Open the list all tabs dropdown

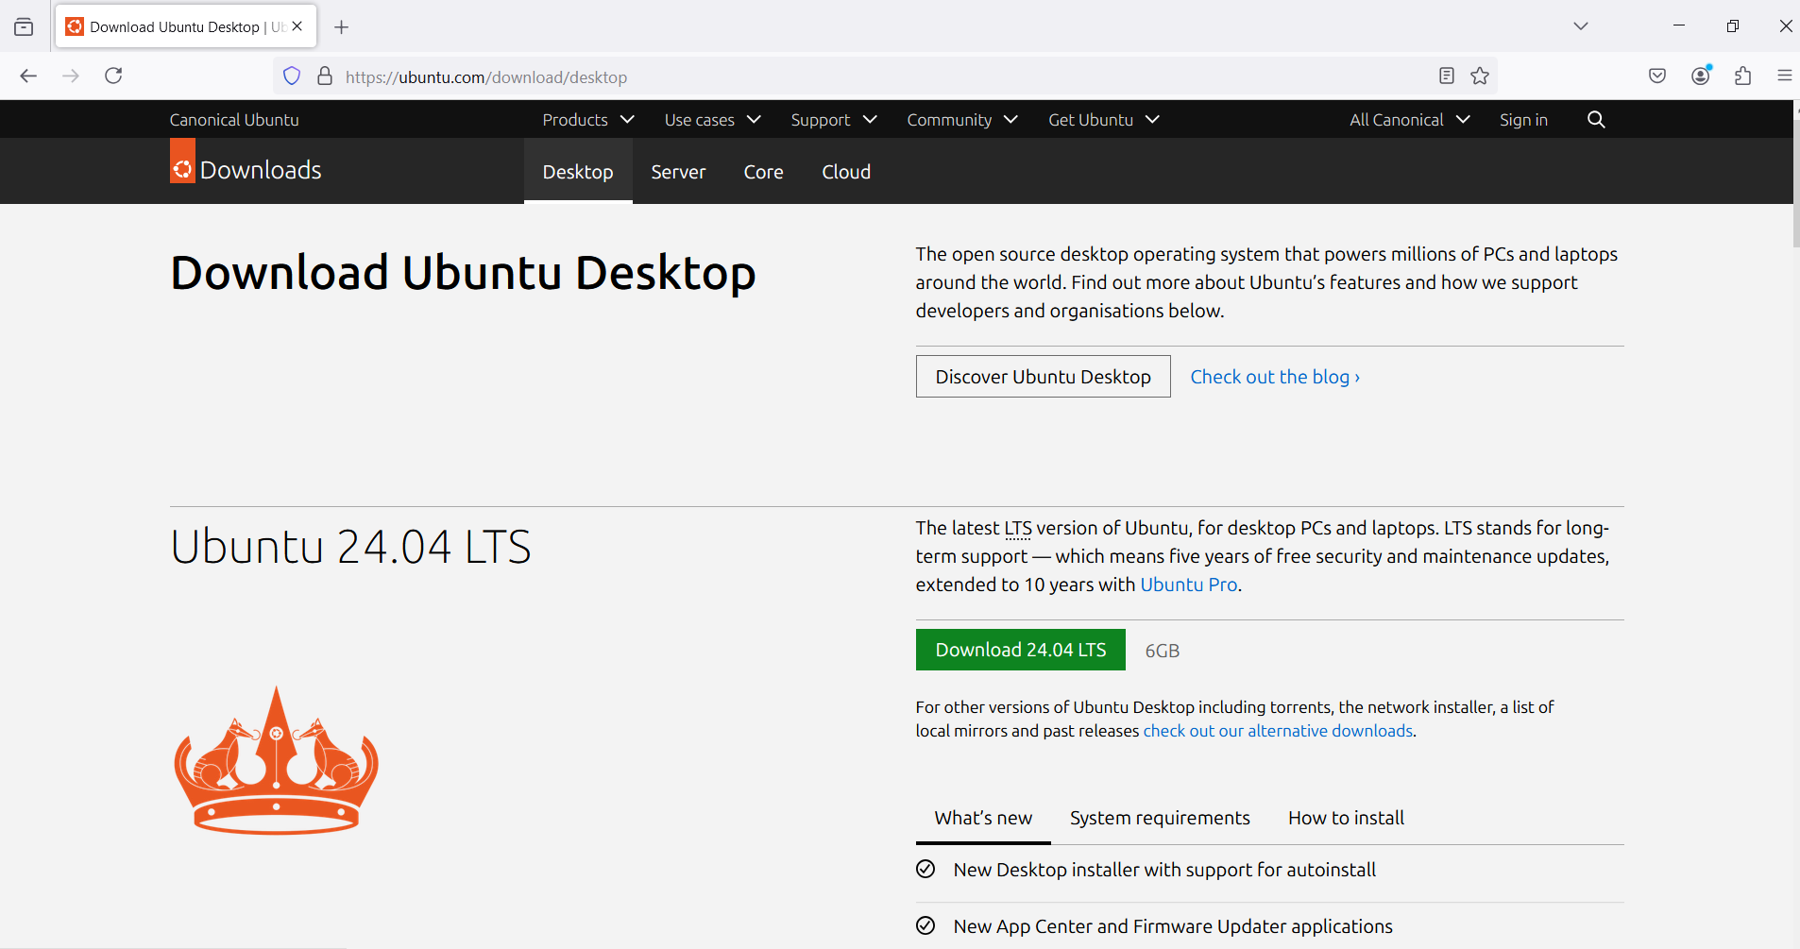coord(1581,26)
